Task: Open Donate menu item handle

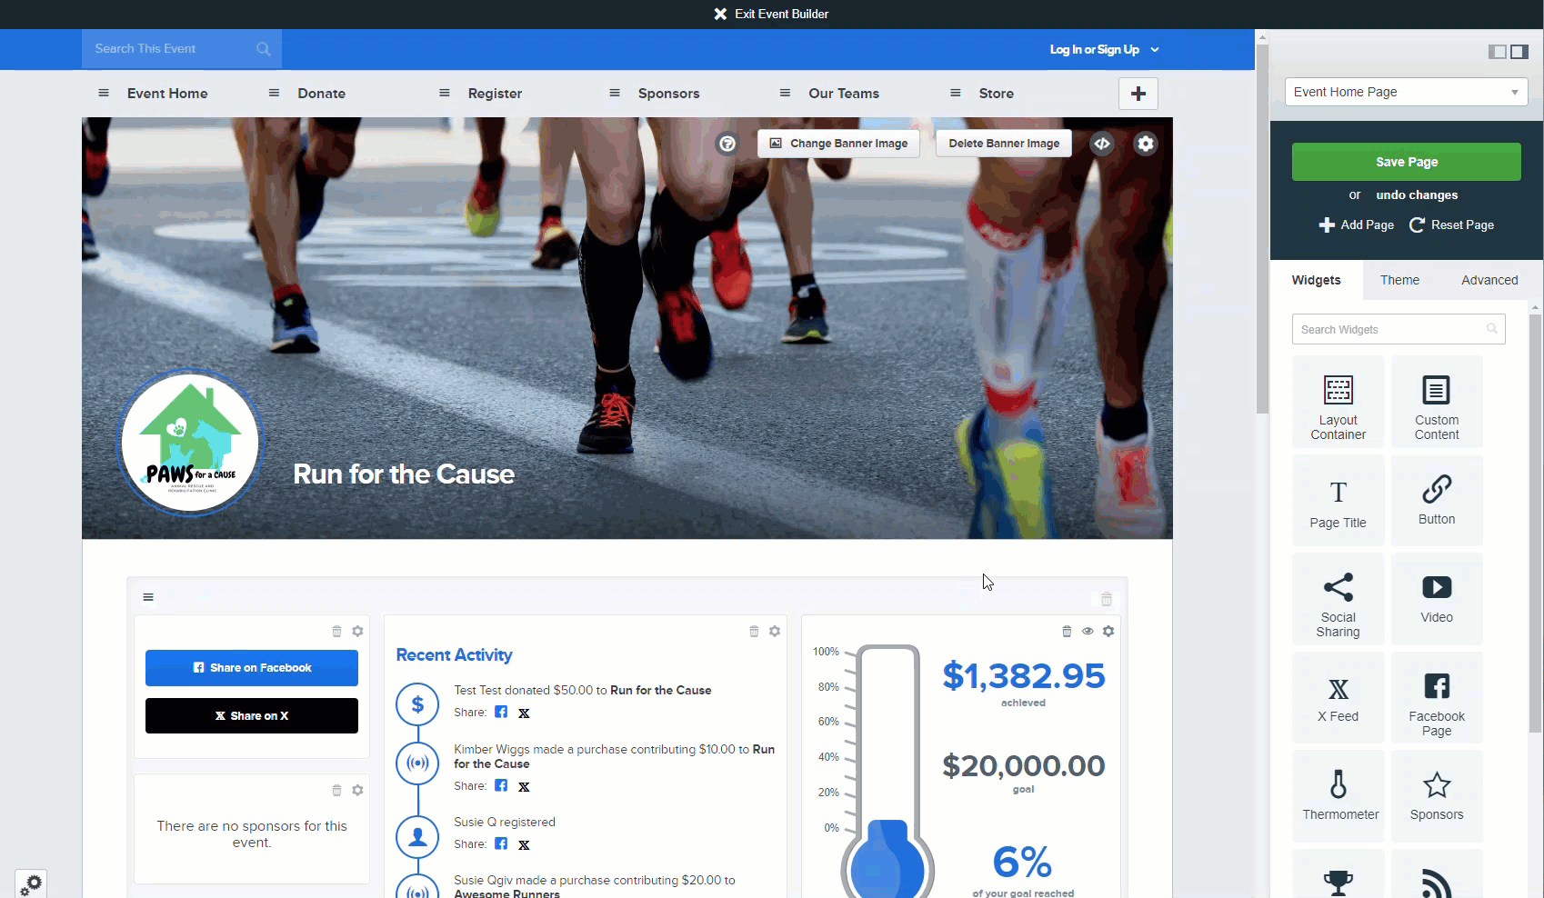Action: [274, 93]
